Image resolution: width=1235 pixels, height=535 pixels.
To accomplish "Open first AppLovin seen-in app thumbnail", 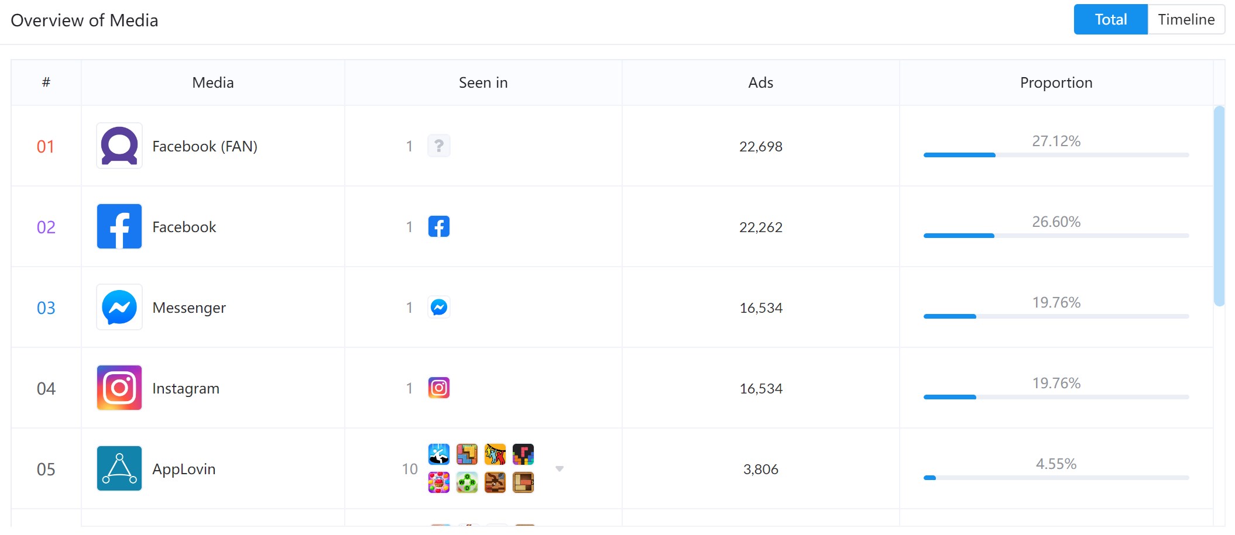I will [439, 454].
